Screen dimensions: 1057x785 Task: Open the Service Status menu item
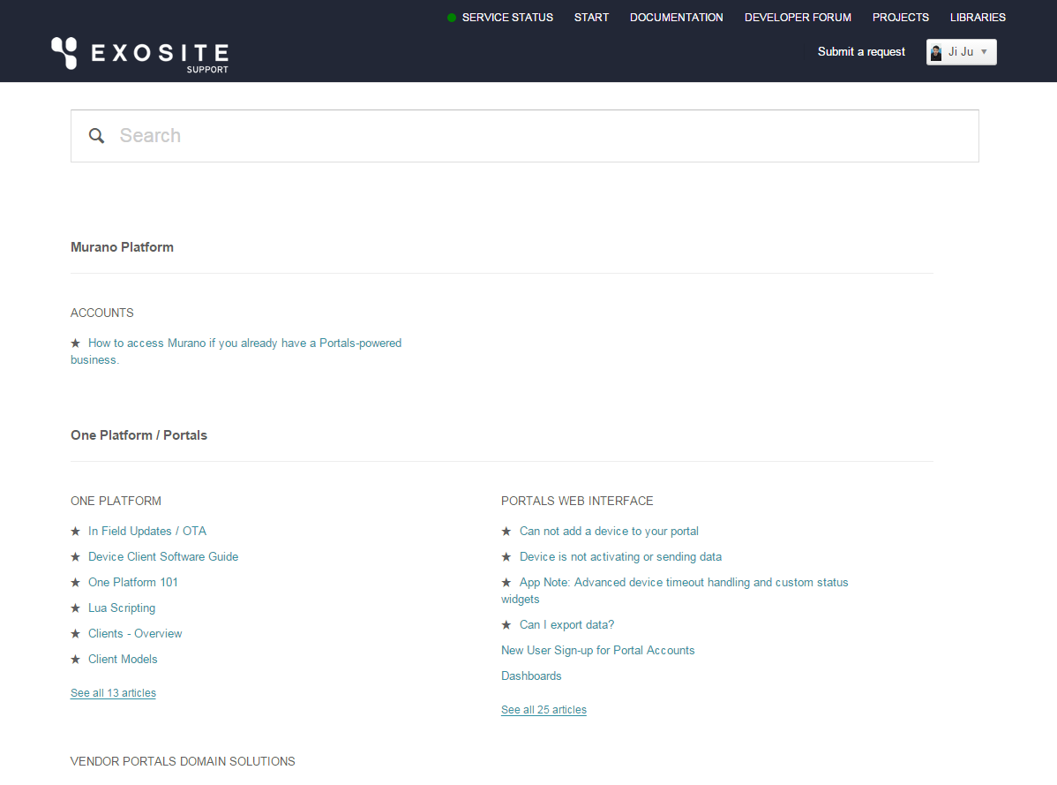pos(507,18)
